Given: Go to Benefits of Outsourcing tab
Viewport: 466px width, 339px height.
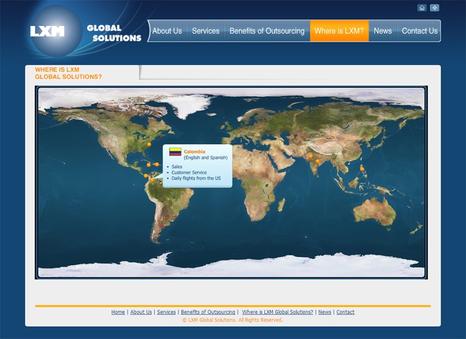Looking at the screenshot, I should pos(267,31).
